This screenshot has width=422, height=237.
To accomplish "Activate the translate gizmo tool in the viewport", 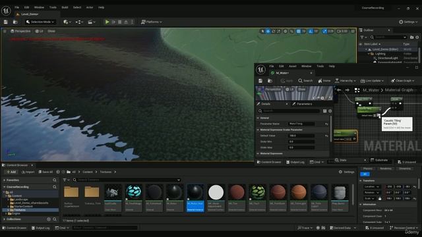I will (268, 31).
